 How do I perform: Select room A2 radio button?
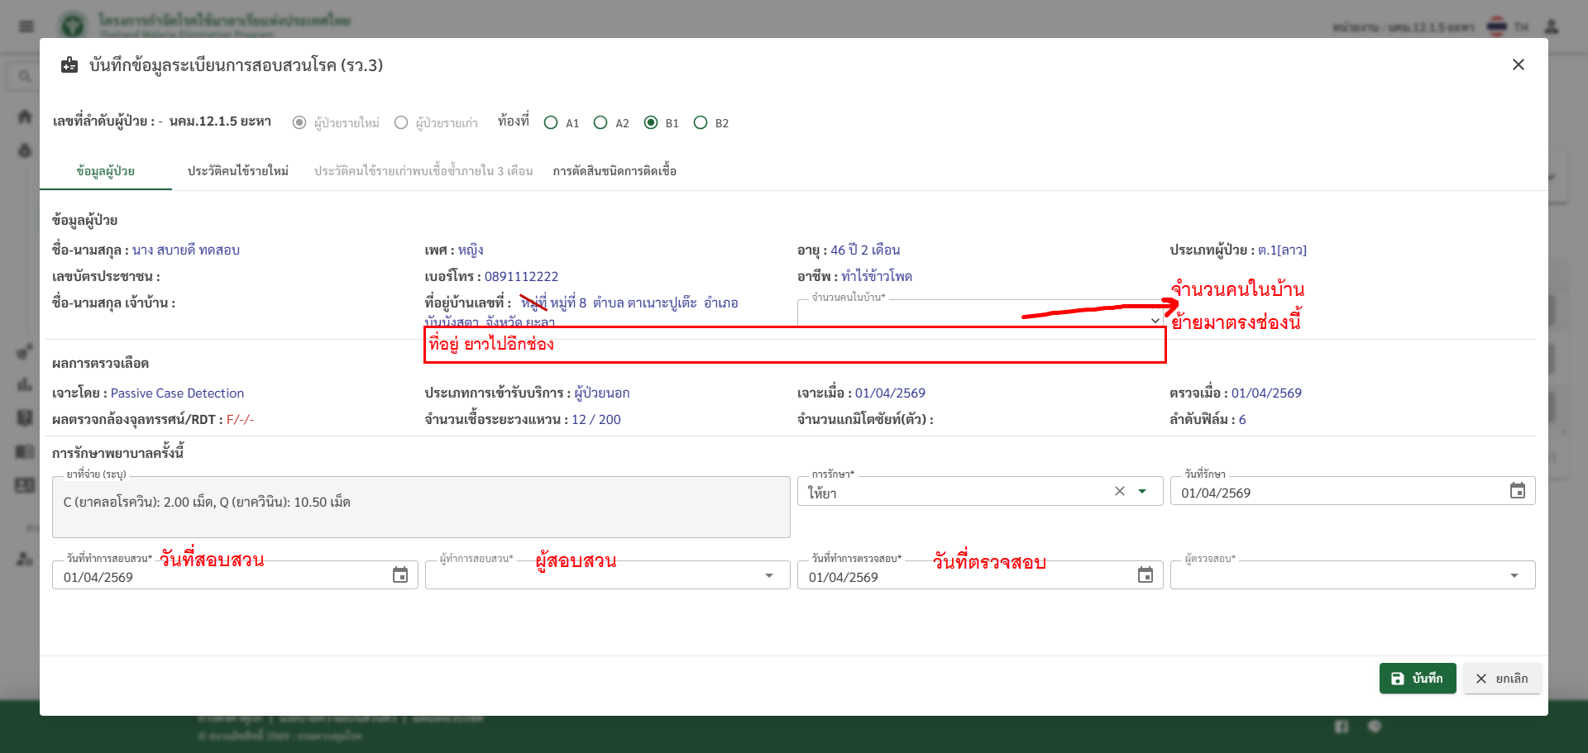(x=600, y=122)
